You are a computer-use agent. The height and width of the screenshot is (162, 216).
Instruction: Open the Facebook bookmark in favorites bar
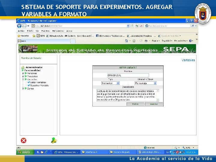coord(110,36)
